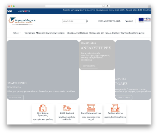Click the store icon above Διαθεσιμότητα
The height and width of the screenshot is (134, 158).
[x=115, y=108]
